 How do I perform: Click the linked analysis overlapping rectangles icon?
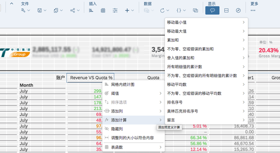coord(195,10)
